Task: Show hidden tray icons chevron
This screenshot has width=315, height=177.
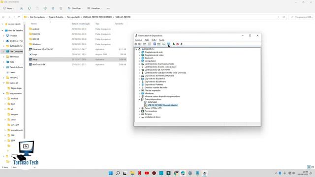Action: pos(276,173)
